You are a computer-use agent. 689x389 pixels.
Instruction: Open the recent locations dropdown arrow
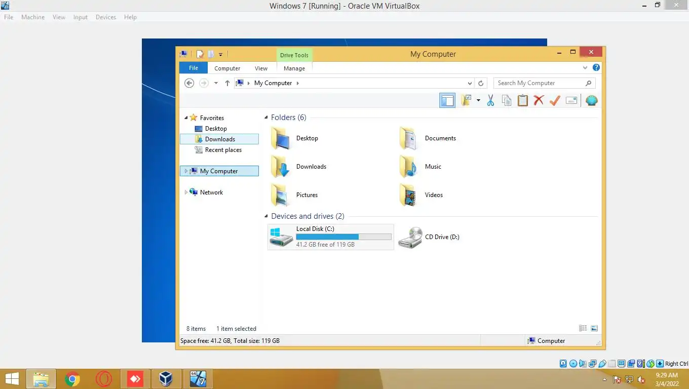coord(216,83)
